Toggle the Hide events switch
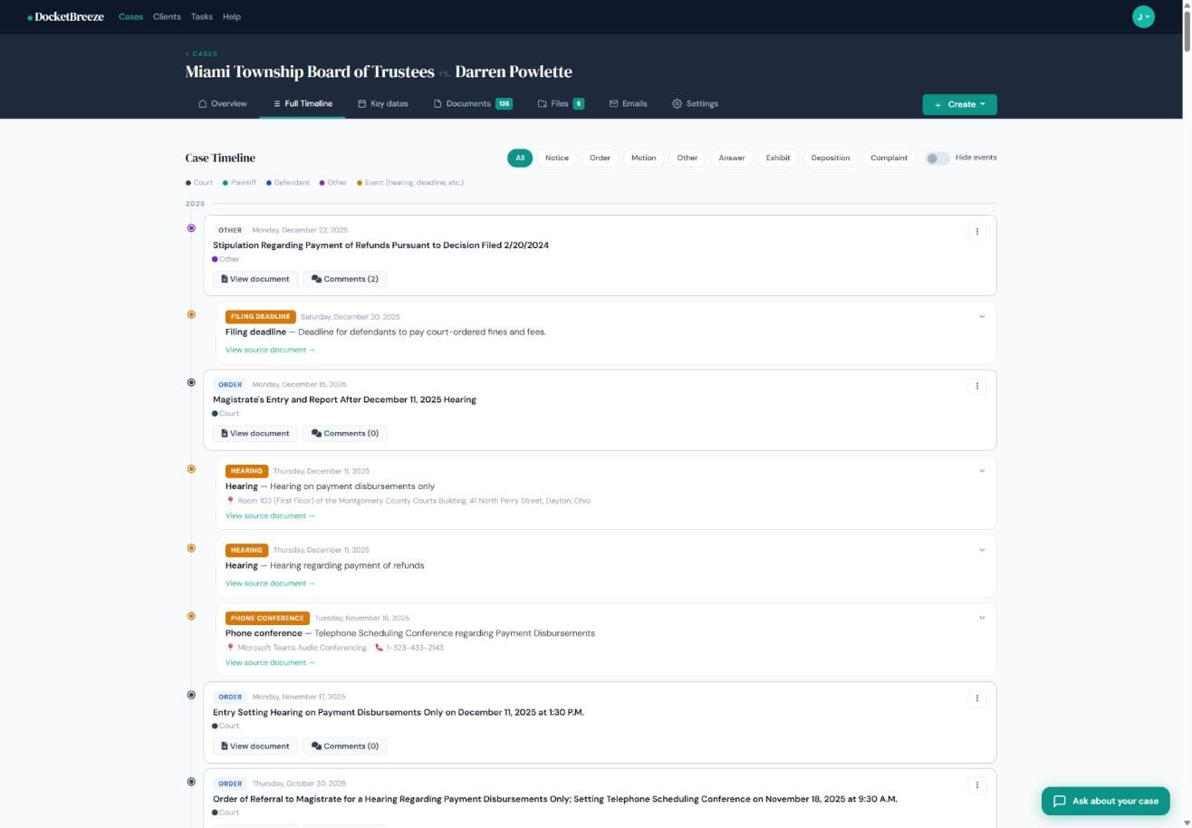Image resolution: width=1192 pixels, height=828 pixels. point(937,159)
